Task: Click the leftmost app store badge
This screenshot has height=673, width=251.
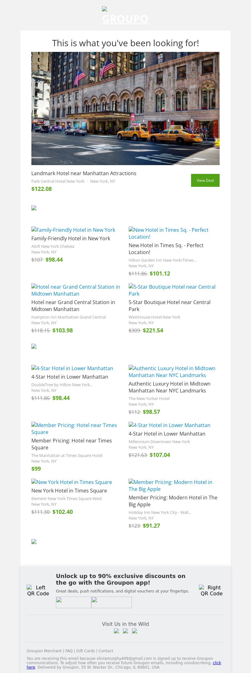Action: [73, 602]
